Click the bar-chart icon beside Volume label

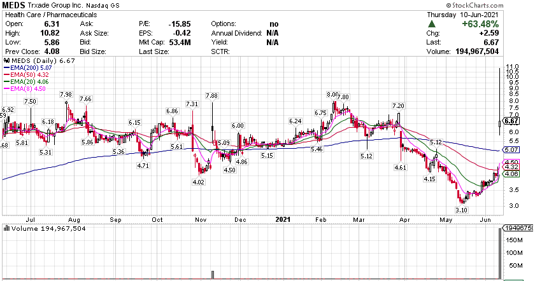(6, 228)
